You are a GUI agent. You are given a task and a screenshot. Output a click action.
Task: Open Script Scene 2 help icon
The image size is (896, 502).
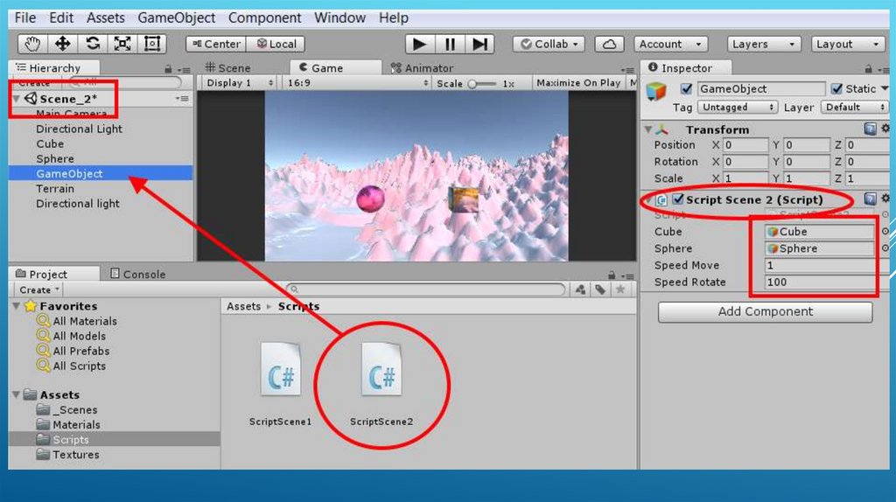[870, 199]
